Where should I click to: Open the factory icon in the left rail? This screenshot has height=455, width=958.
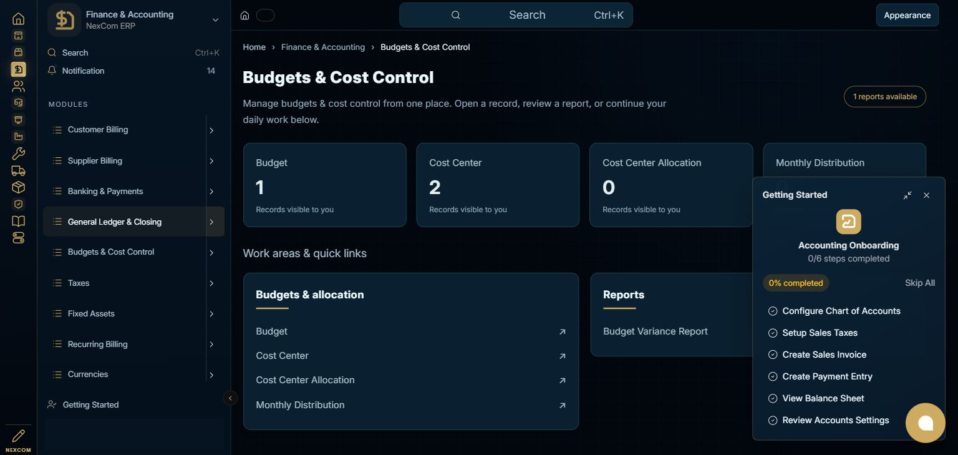(18, 137)
